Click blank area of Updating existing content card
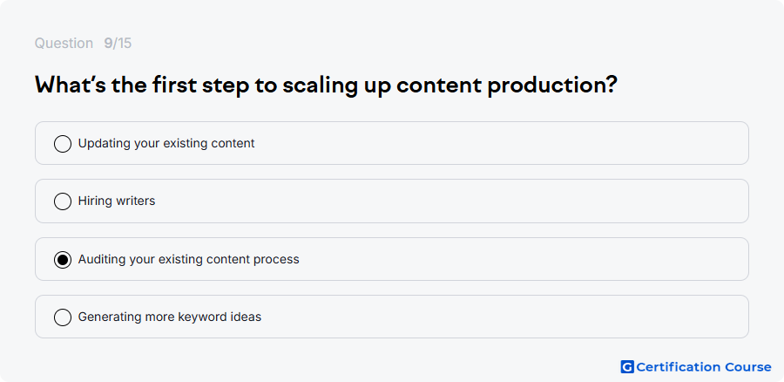This screenshot has height=382, width=784. pyautogui.click(x=500, y=143)
